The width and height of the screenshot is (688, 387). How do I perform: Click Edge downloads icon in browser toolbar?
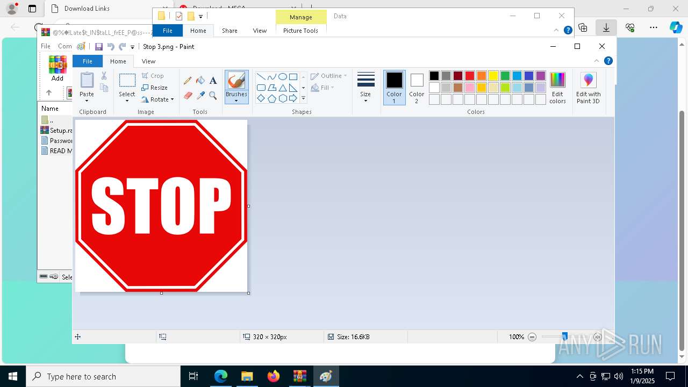(x=606, y=27)
